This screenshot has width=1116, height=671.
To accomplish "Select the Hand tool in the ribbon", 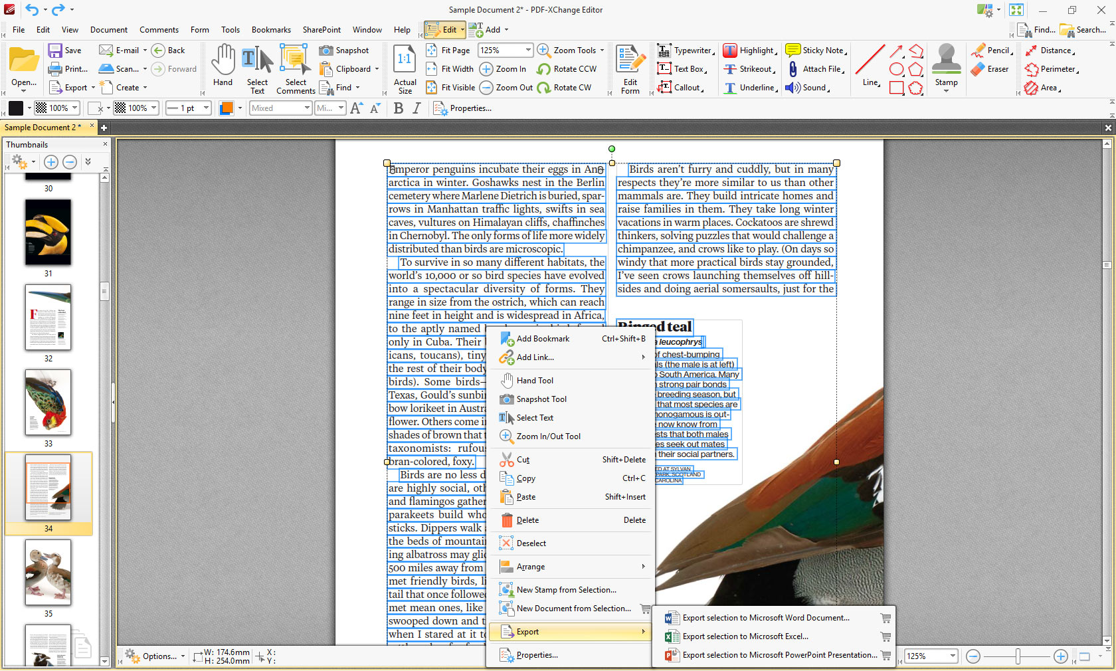I will [x=223, y=65].
